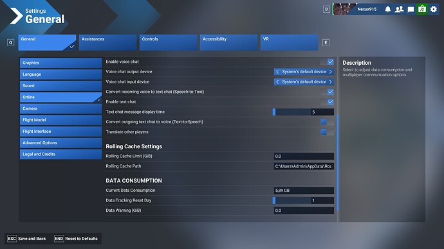Click the Rolling Cache Limit input field

[304, 156]
